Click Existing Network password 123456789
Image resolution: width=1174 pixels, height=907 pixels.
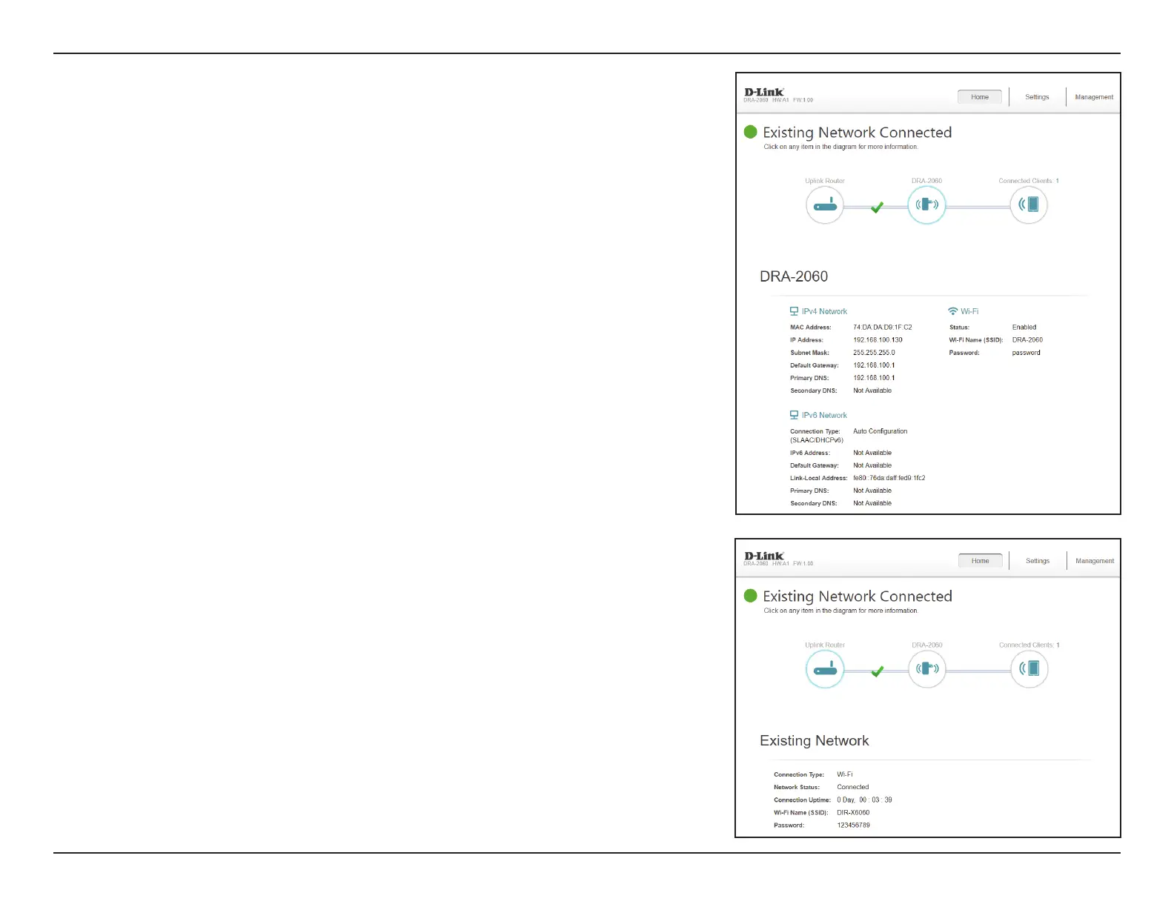(853, 825)
